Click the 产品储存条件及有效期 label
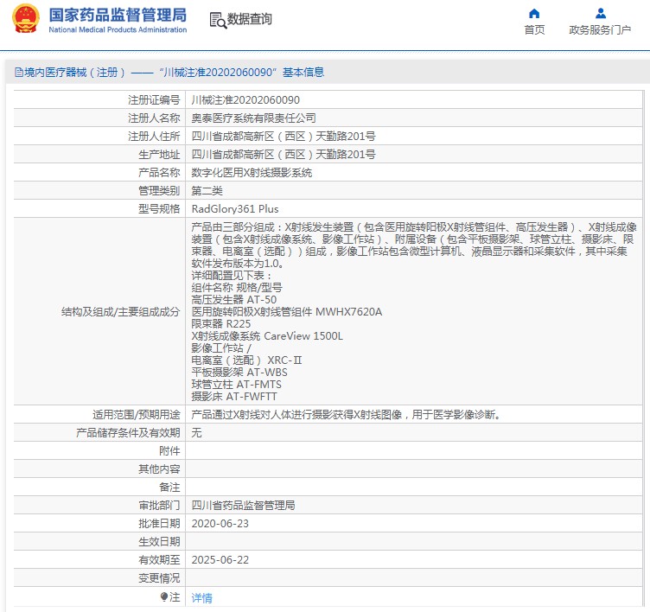Image resolution: width=650 pixels, height=612 pixels. [x=128, y=433]
